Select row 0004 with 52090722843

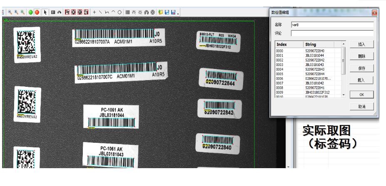309,69
